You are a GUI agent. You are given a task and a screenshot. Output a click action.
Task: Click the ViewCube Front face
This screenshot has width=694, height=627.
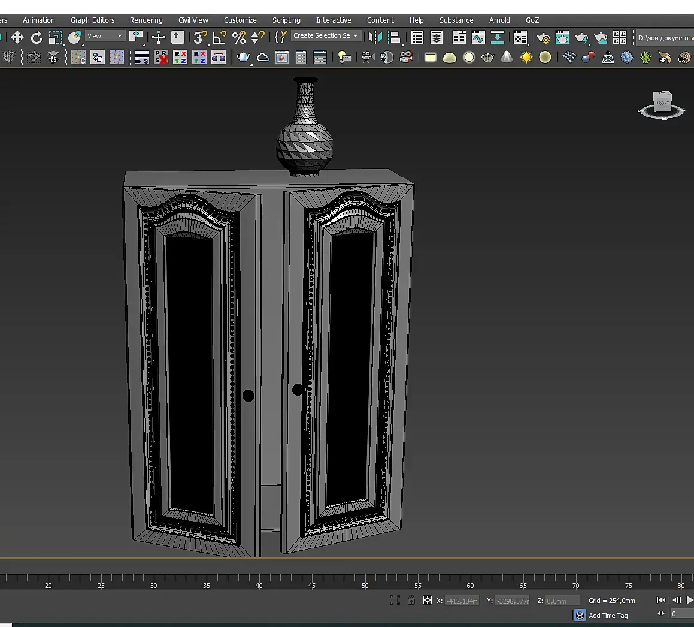pos(662,103)
